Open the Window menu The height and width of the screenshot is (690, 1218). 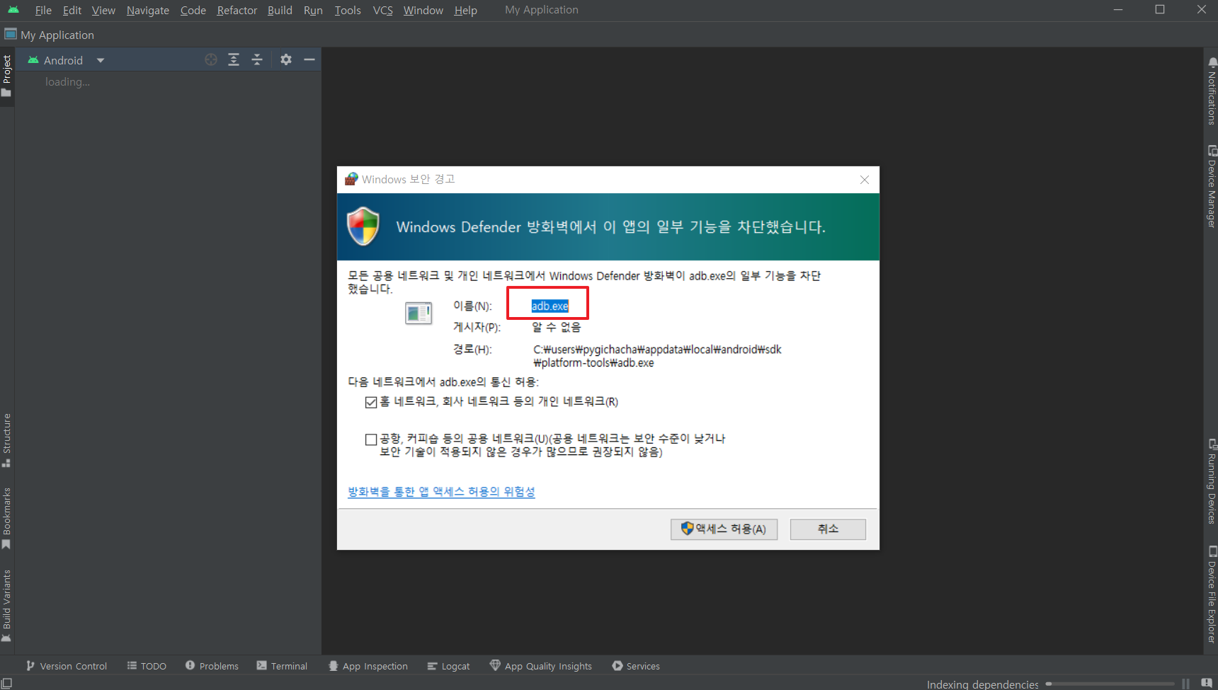point(423,10)
